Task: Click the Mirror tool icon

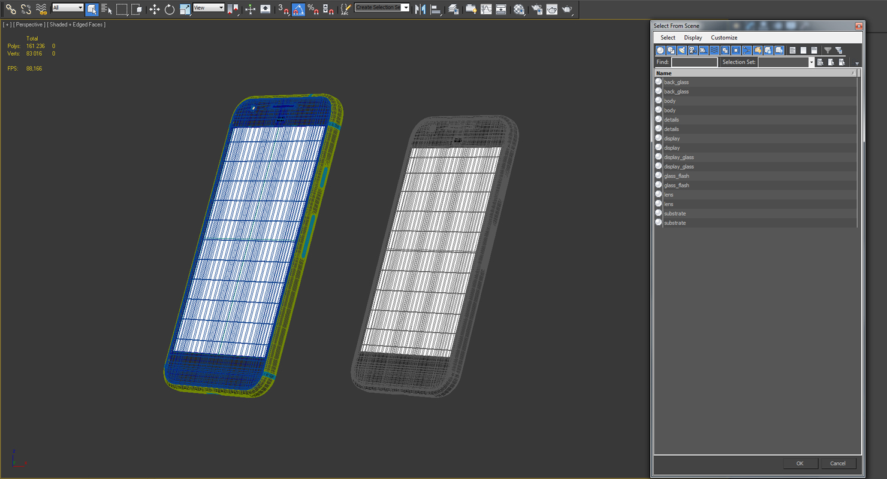Action: 420,9
